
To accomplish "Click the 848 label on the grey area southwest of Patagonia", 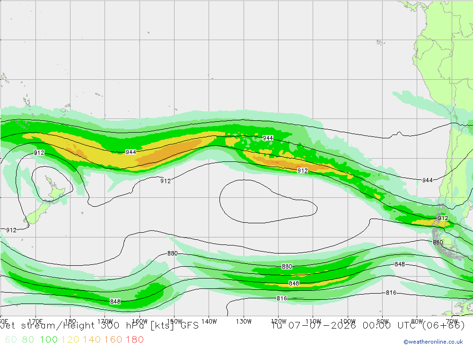I will click(x=400, y=264).
